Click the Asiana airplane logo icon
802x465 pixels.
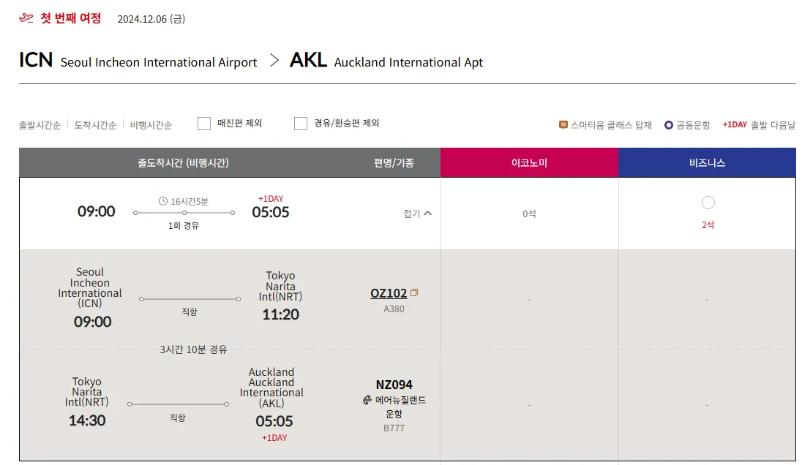tap(26, 18)
